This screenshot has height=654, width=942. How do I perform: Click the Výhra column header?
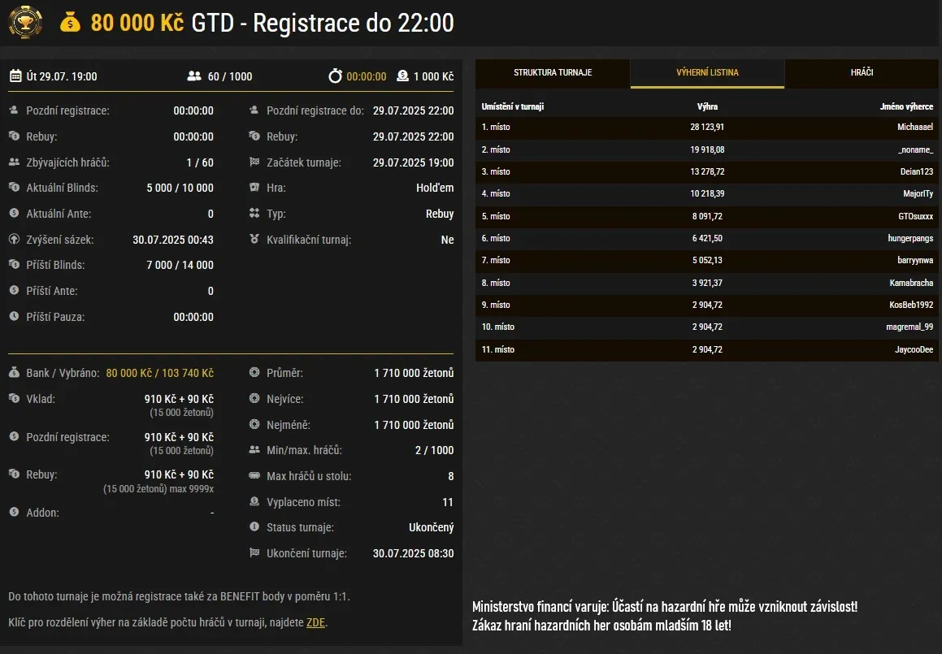(707, 106)
